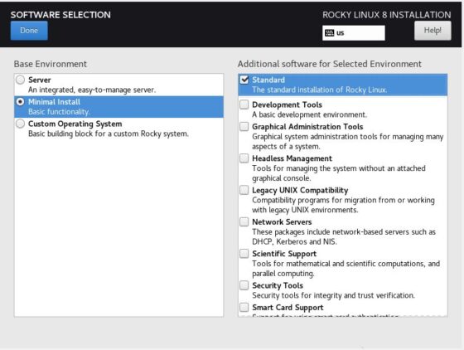Click the Custom Operating System title
This screenshot has height=350, width=464.
(x=75, y=124)
